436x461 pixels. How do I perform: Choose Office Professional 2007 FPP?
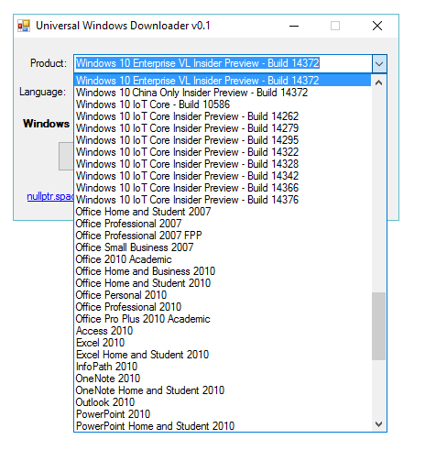click(x=223, y=236)
